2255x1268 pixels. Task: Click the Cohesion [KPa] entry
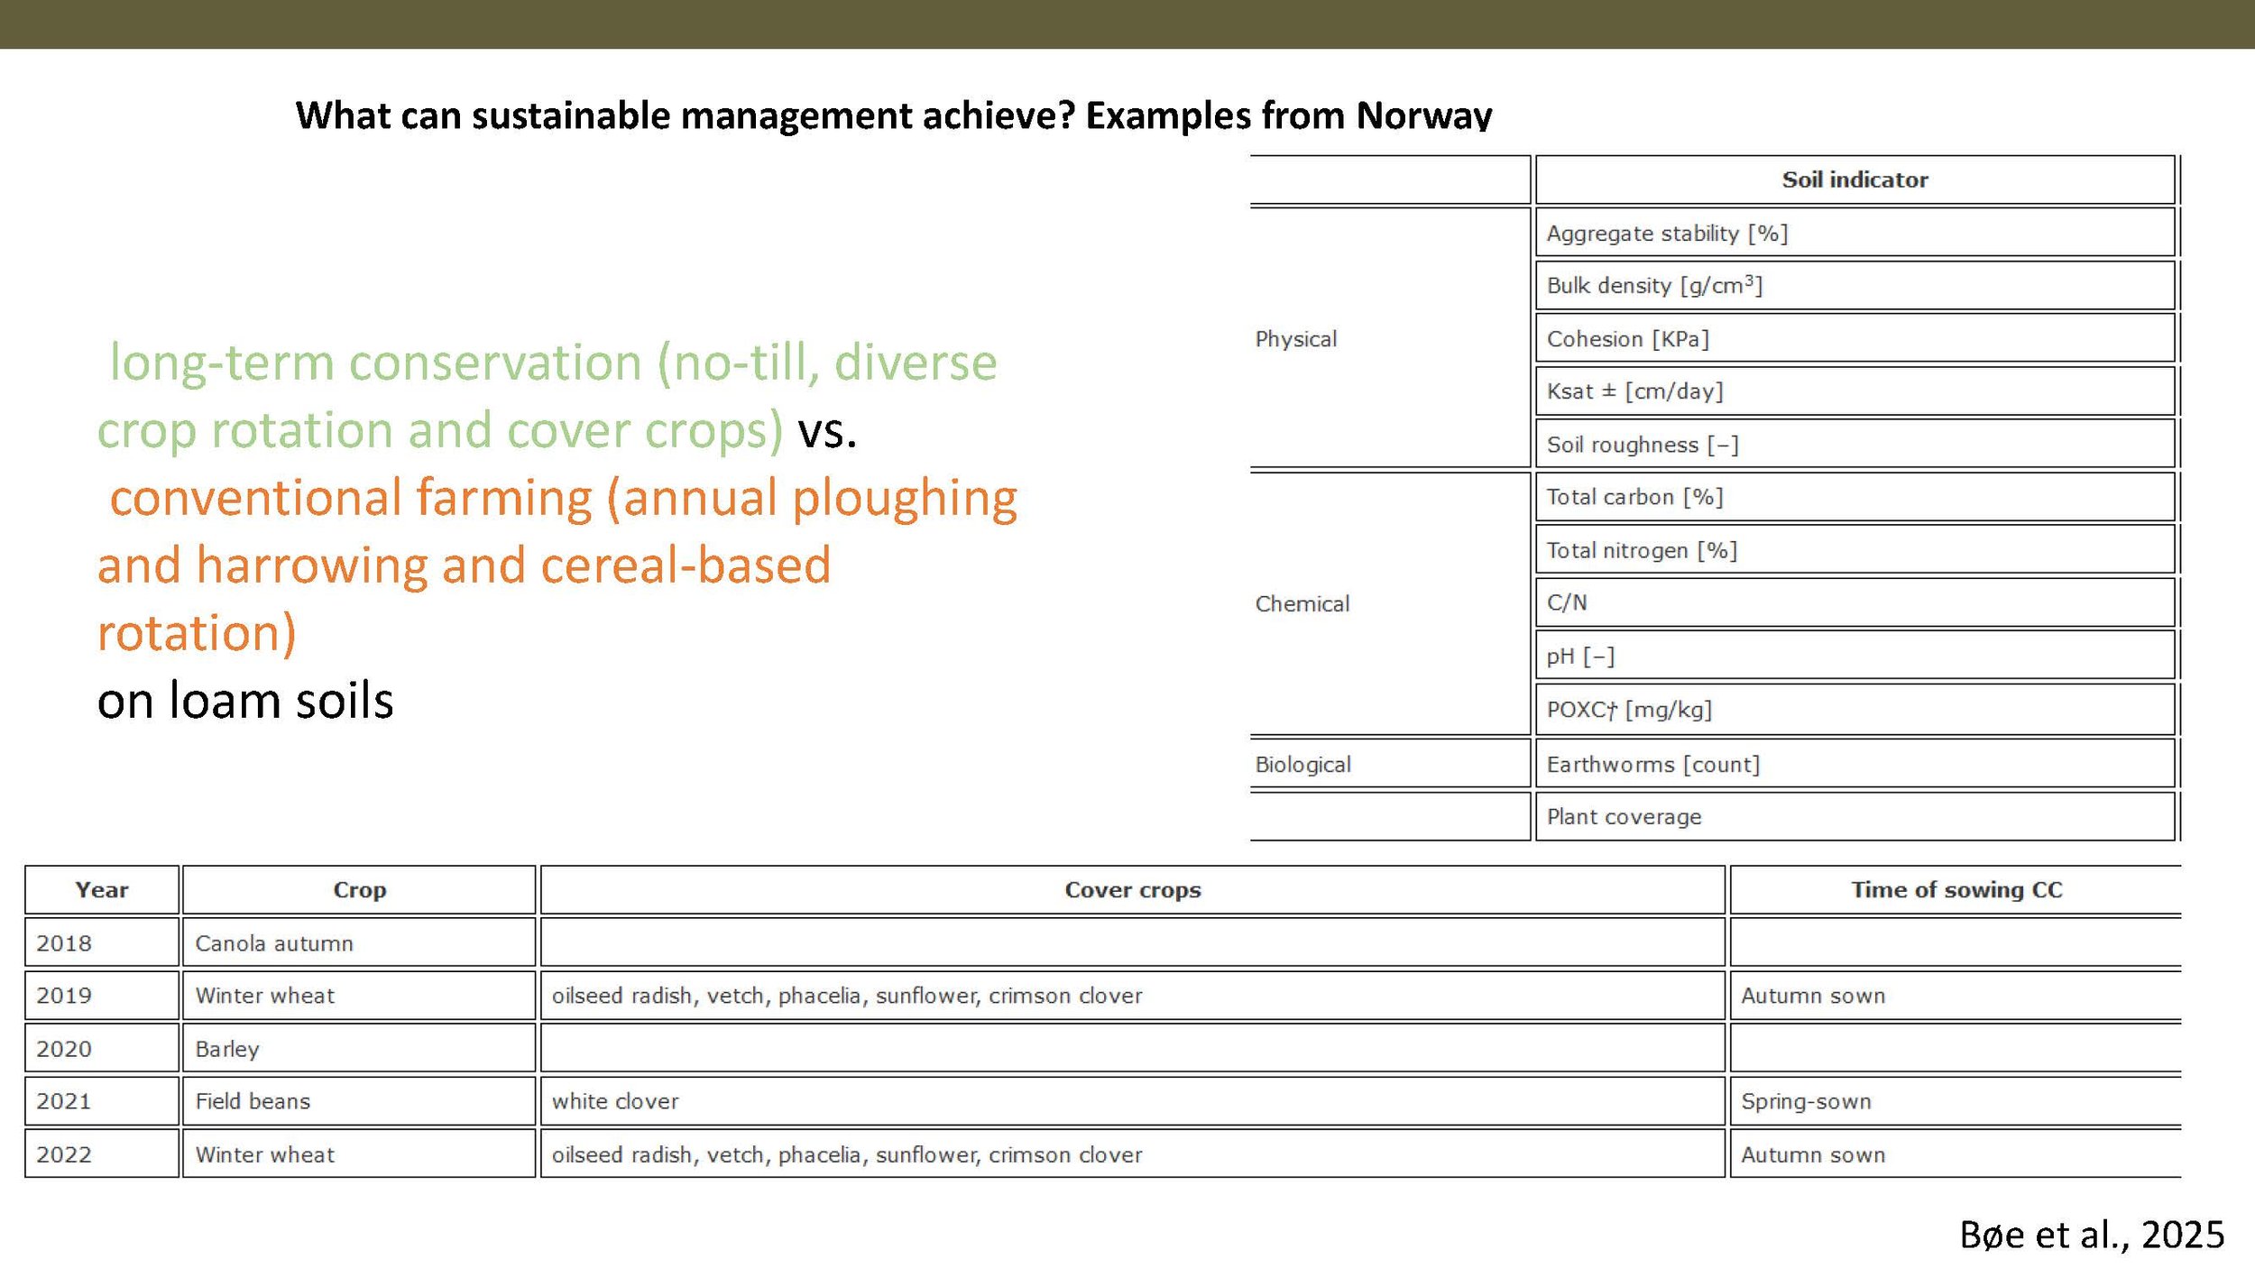[x=1626, y=338]
